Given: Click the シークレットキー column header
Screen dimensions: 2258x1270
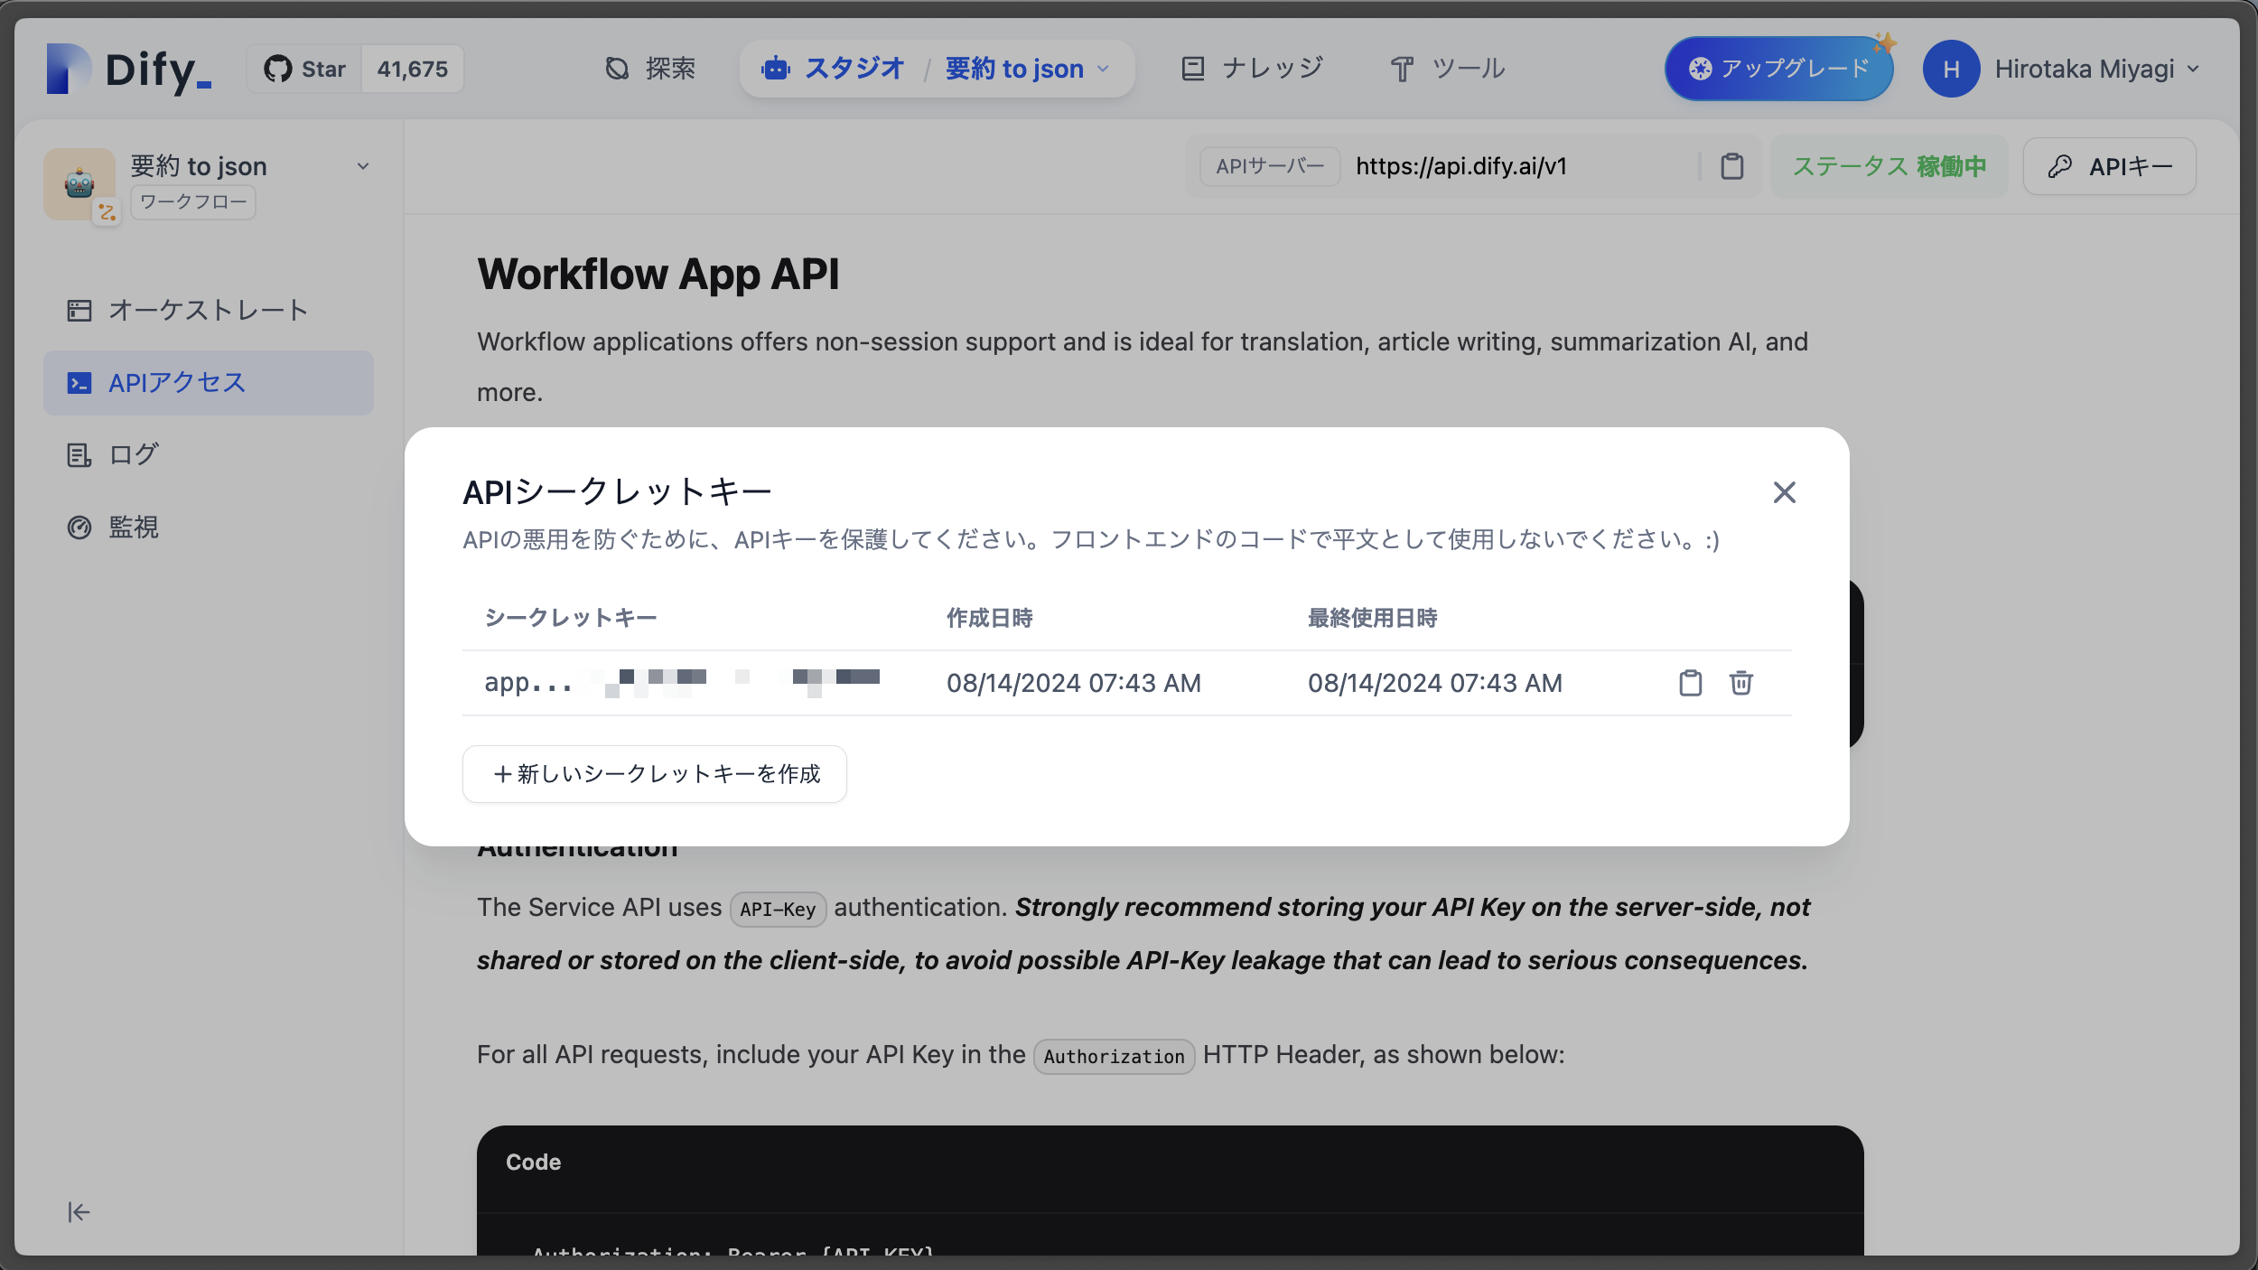Looking at the screenshot, I should click(x=571, y=618).
